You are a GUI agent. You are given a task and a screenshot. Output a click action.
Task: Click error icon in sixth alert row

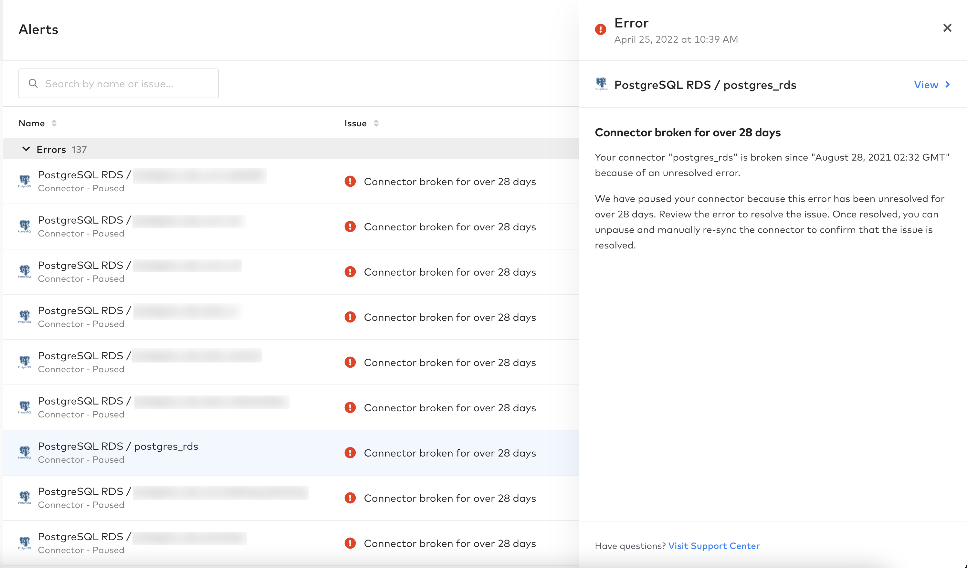pos(350,407)
